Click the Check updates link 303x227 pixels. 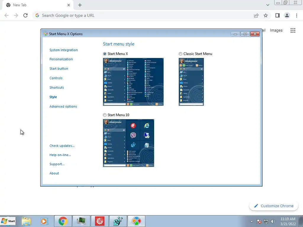coord(62,146)
